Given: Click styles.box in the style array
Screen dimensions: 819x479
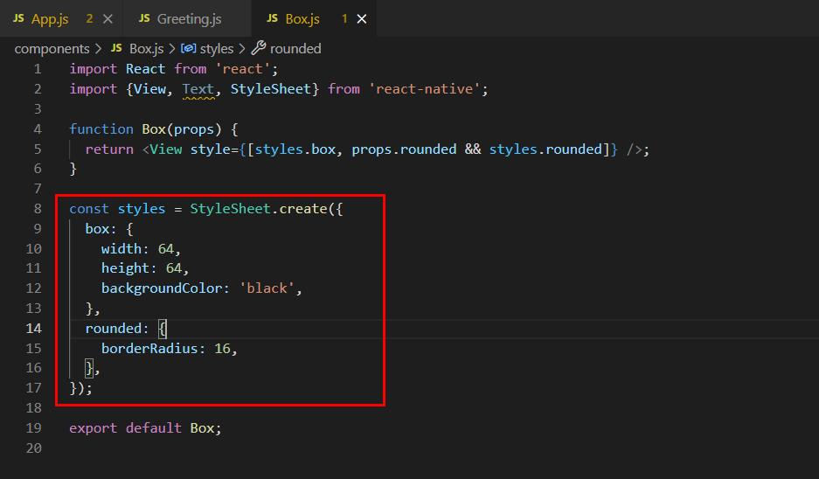Looking at the screenshot, I should tap(295, 149).
